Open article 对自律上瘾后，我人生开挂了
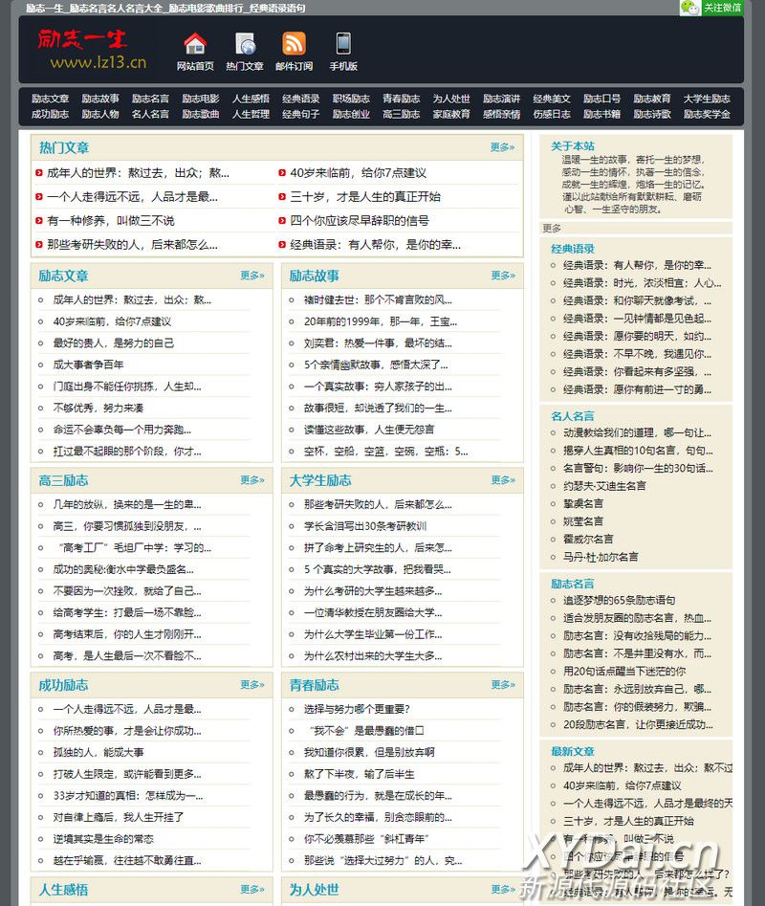The image size is (765, 906). [119, 817]
